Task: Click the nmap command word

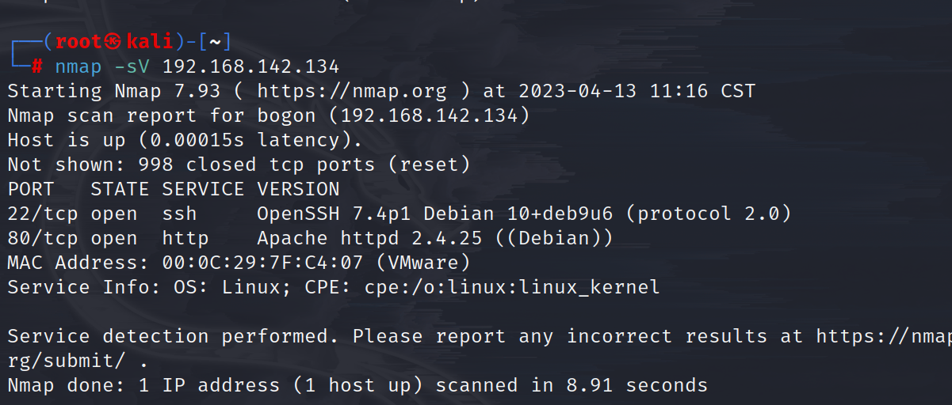Action: tap(78, 67)
